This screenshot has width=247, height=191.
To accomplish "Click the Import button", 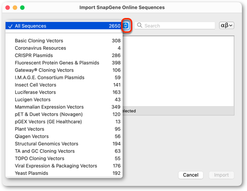I will click(221, 175).
